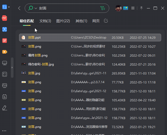Open the to-do notepad icon
The width and height of the screenshot is (167, 135).
coord(5,97)
